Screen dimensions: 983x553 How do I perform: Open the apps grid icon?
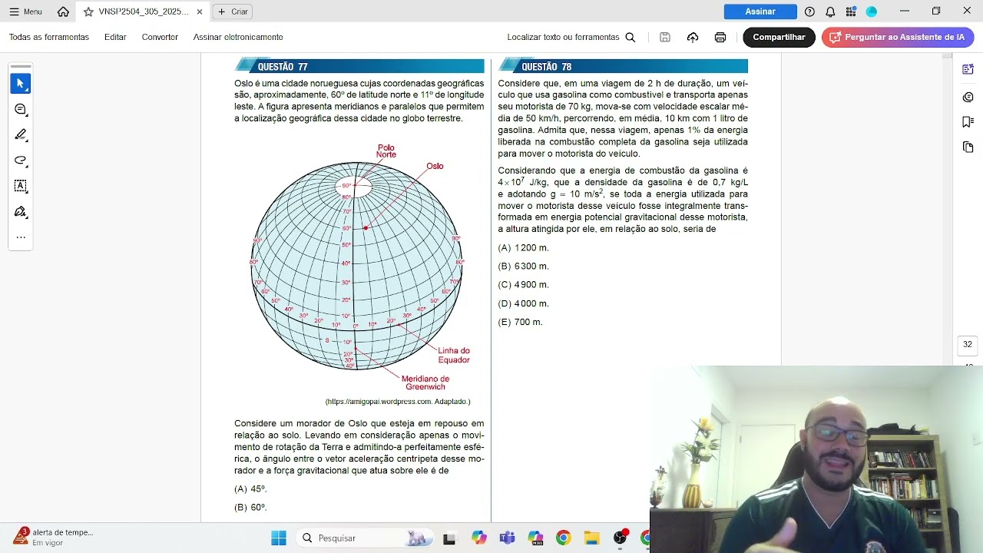[851, 12]
